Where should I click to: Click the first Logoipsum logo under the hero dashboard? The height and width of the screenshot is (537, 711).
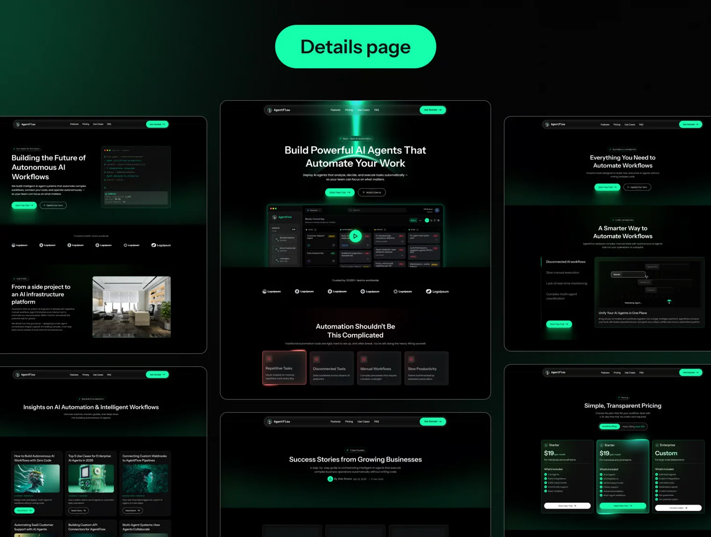[x=272, y=291]
